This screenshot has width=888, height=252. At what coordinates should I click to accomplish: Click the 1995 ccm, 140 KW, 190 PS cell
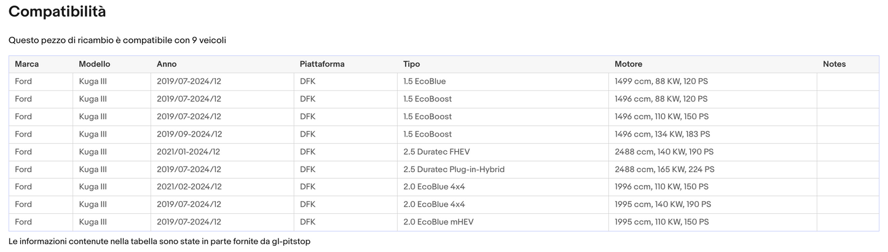(662, 205)
